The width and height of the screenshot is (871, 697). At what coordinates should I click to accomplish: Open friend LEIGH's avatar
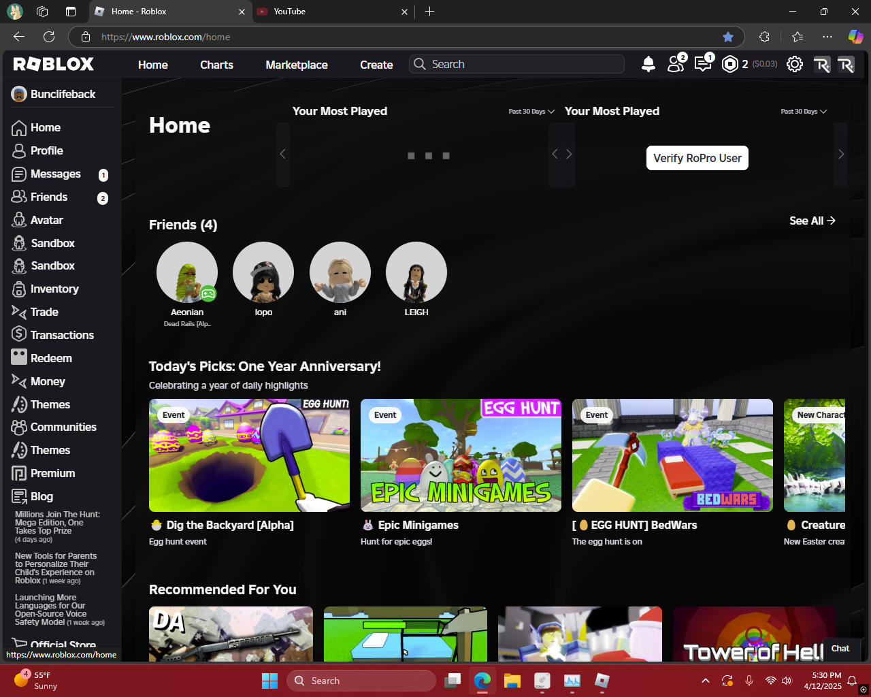416,272
